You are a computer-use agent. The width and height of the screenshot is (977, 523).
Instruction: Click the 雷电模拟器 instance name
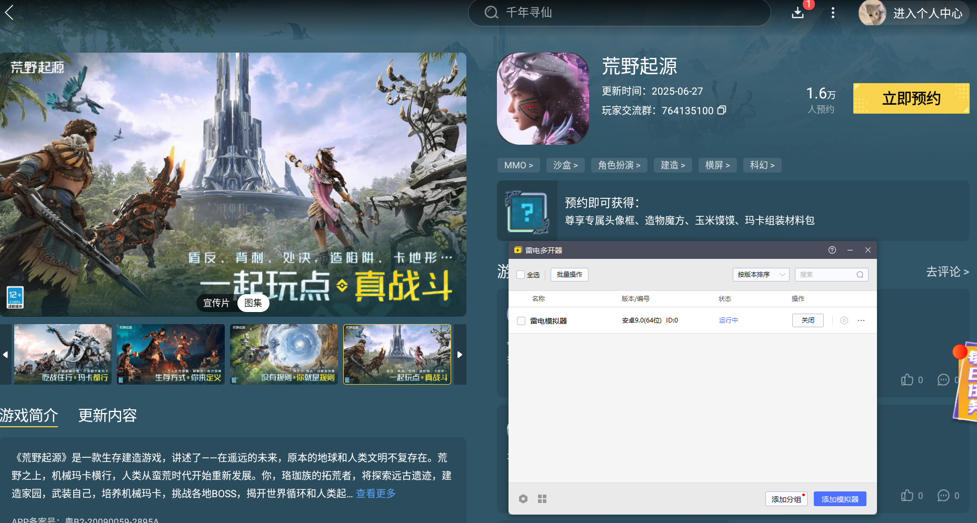click(x=549, y=321)
